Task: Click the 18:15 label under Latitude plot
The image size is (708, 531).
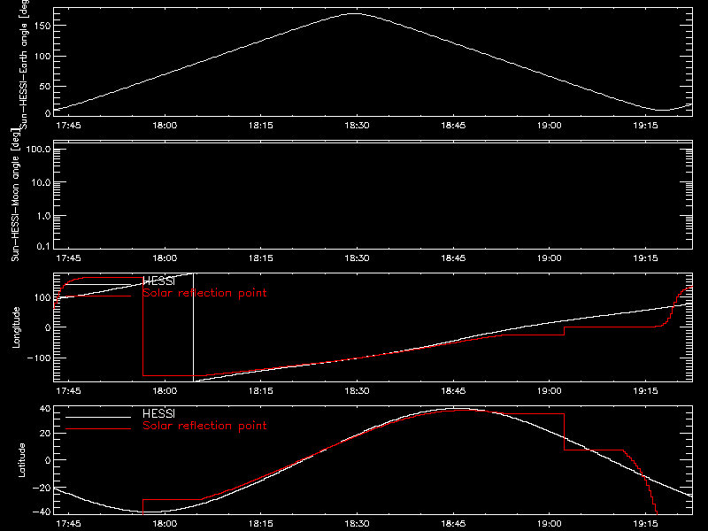Action: pyautogui.click(x=260, y=524)
